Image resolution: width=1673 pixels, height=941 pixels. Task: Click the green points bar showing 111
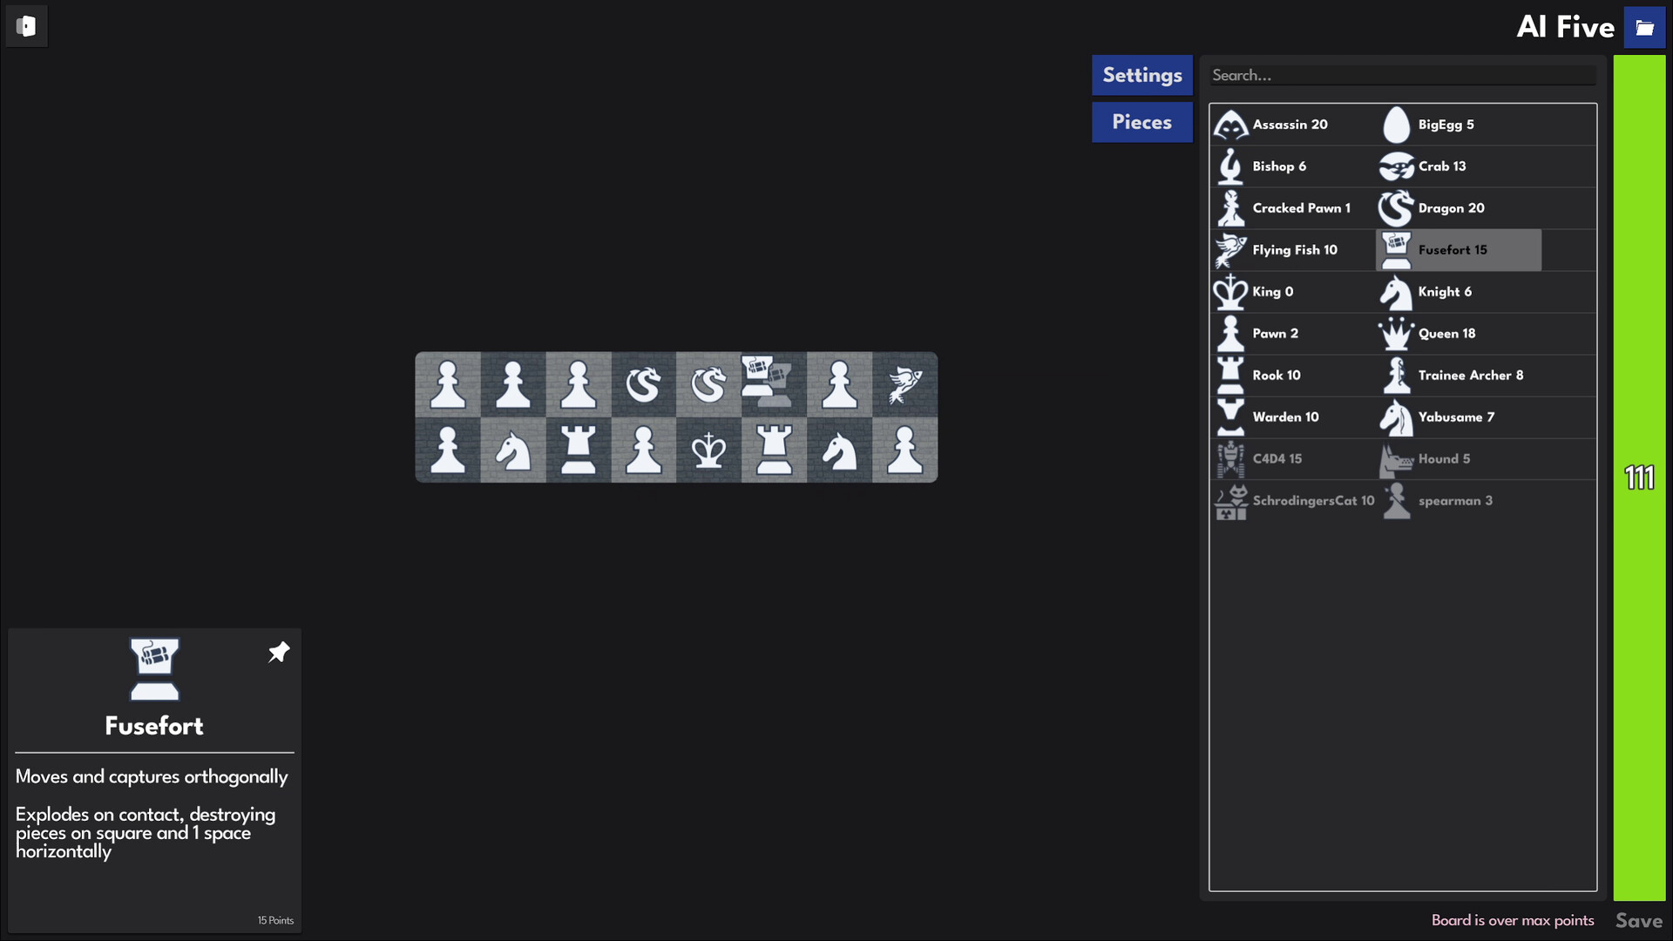1639,477
